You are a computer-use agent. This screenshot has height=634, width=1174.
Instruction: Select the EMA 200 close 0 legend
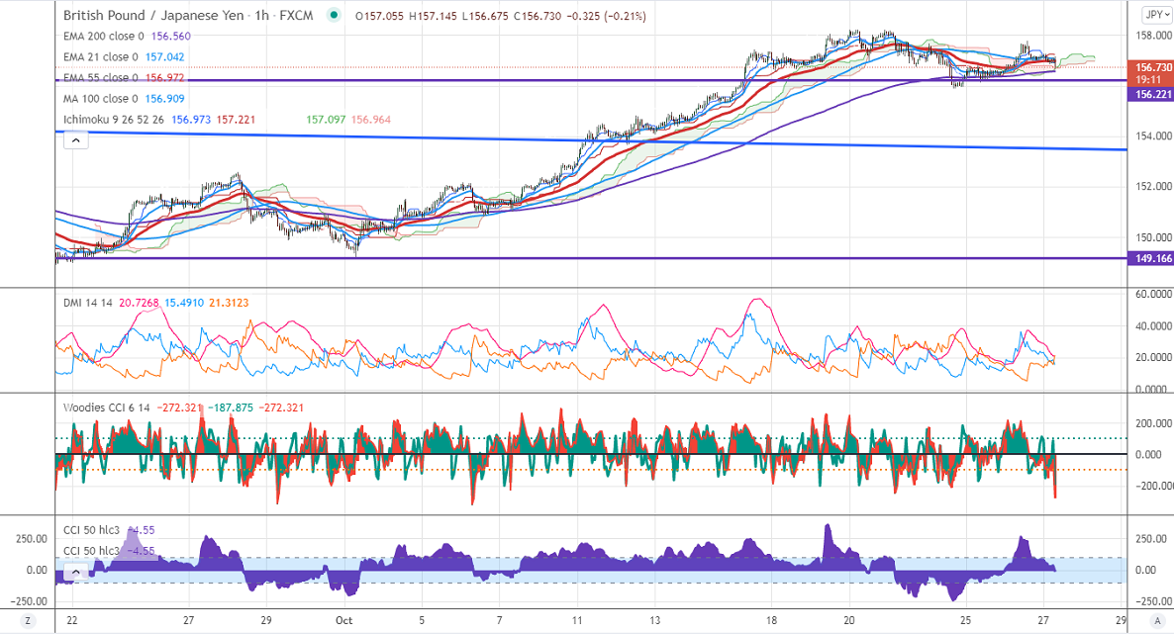click(103, 36)
